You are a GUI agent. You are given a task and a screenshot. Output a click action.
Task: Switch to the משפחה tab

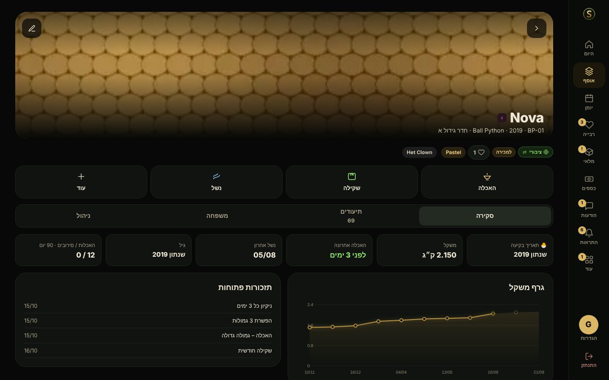217,216
